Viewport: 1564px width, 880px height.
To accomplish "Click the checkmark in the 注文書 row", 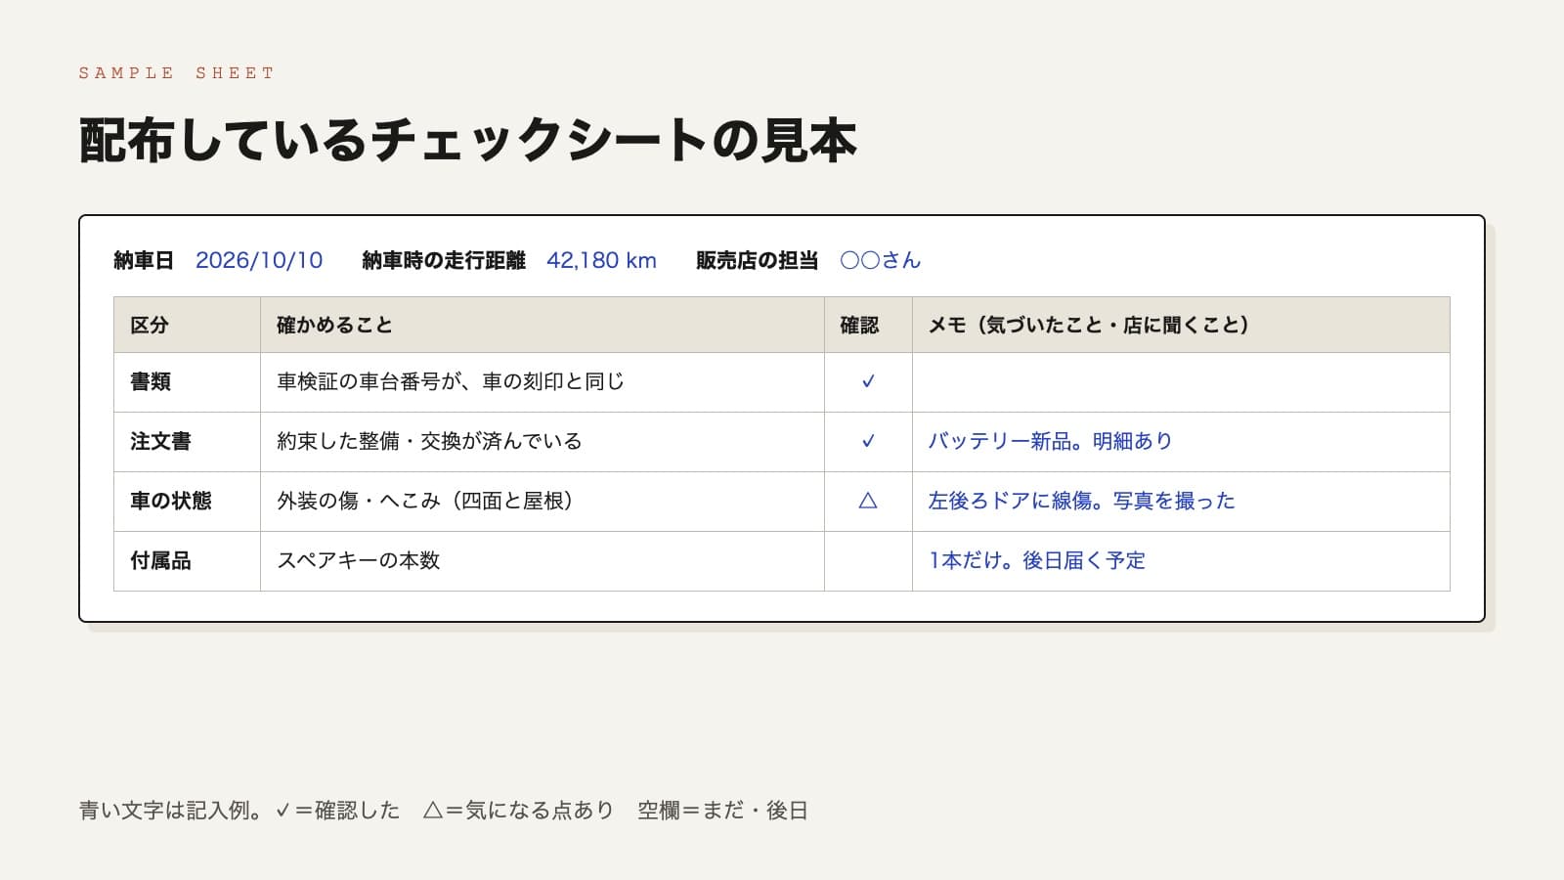I will coord(868,441).
